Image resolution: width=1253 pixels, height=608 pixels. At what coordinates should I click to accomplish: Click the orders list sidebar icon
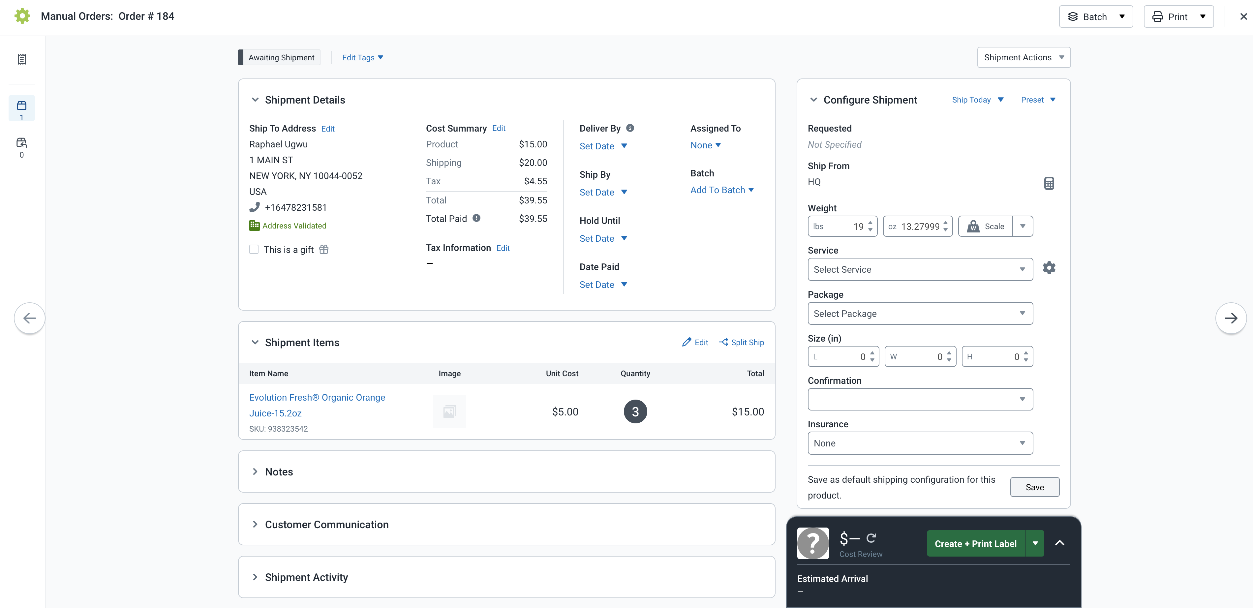tap(21, 59)
